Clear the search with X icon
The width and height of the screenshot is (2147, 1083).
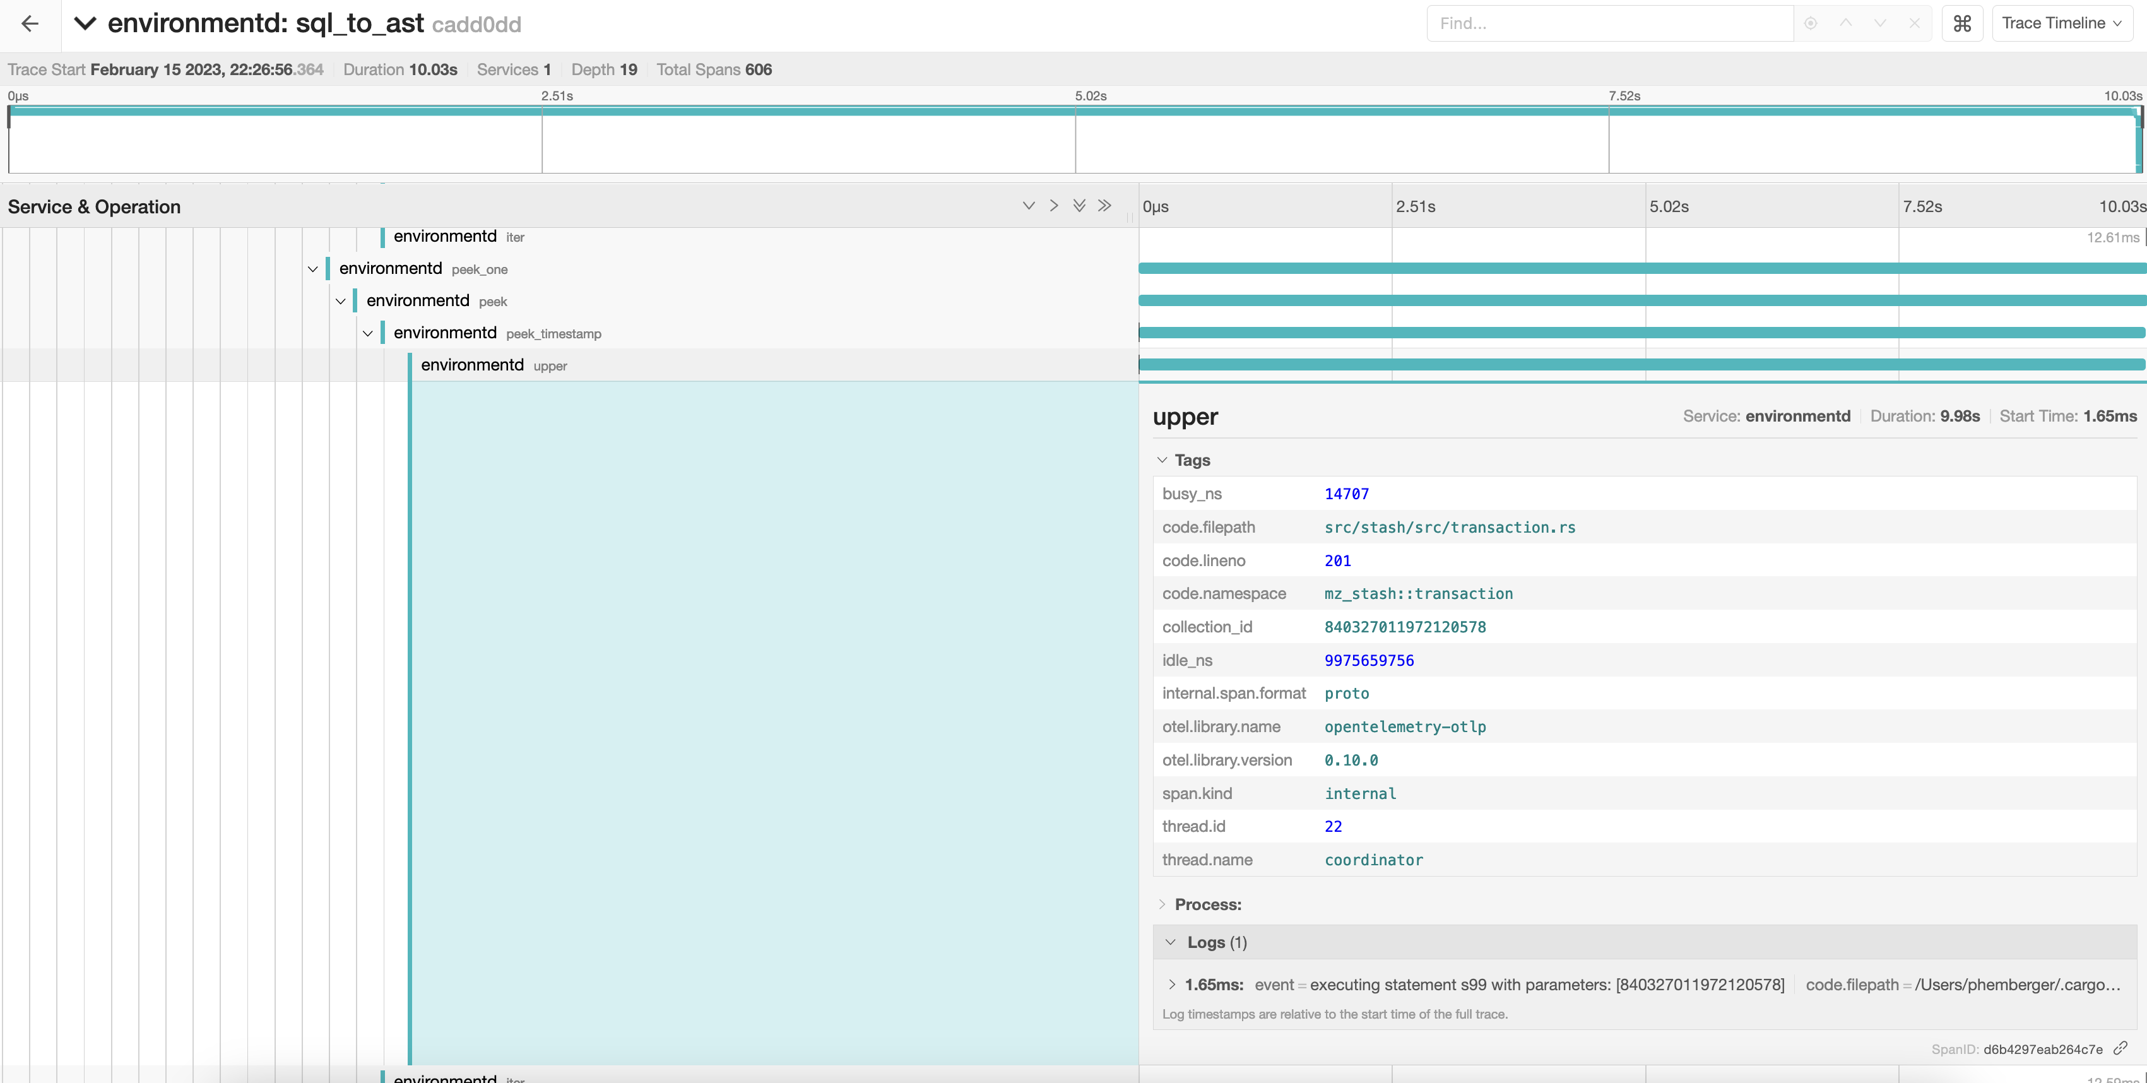(x=1915, y=23)
